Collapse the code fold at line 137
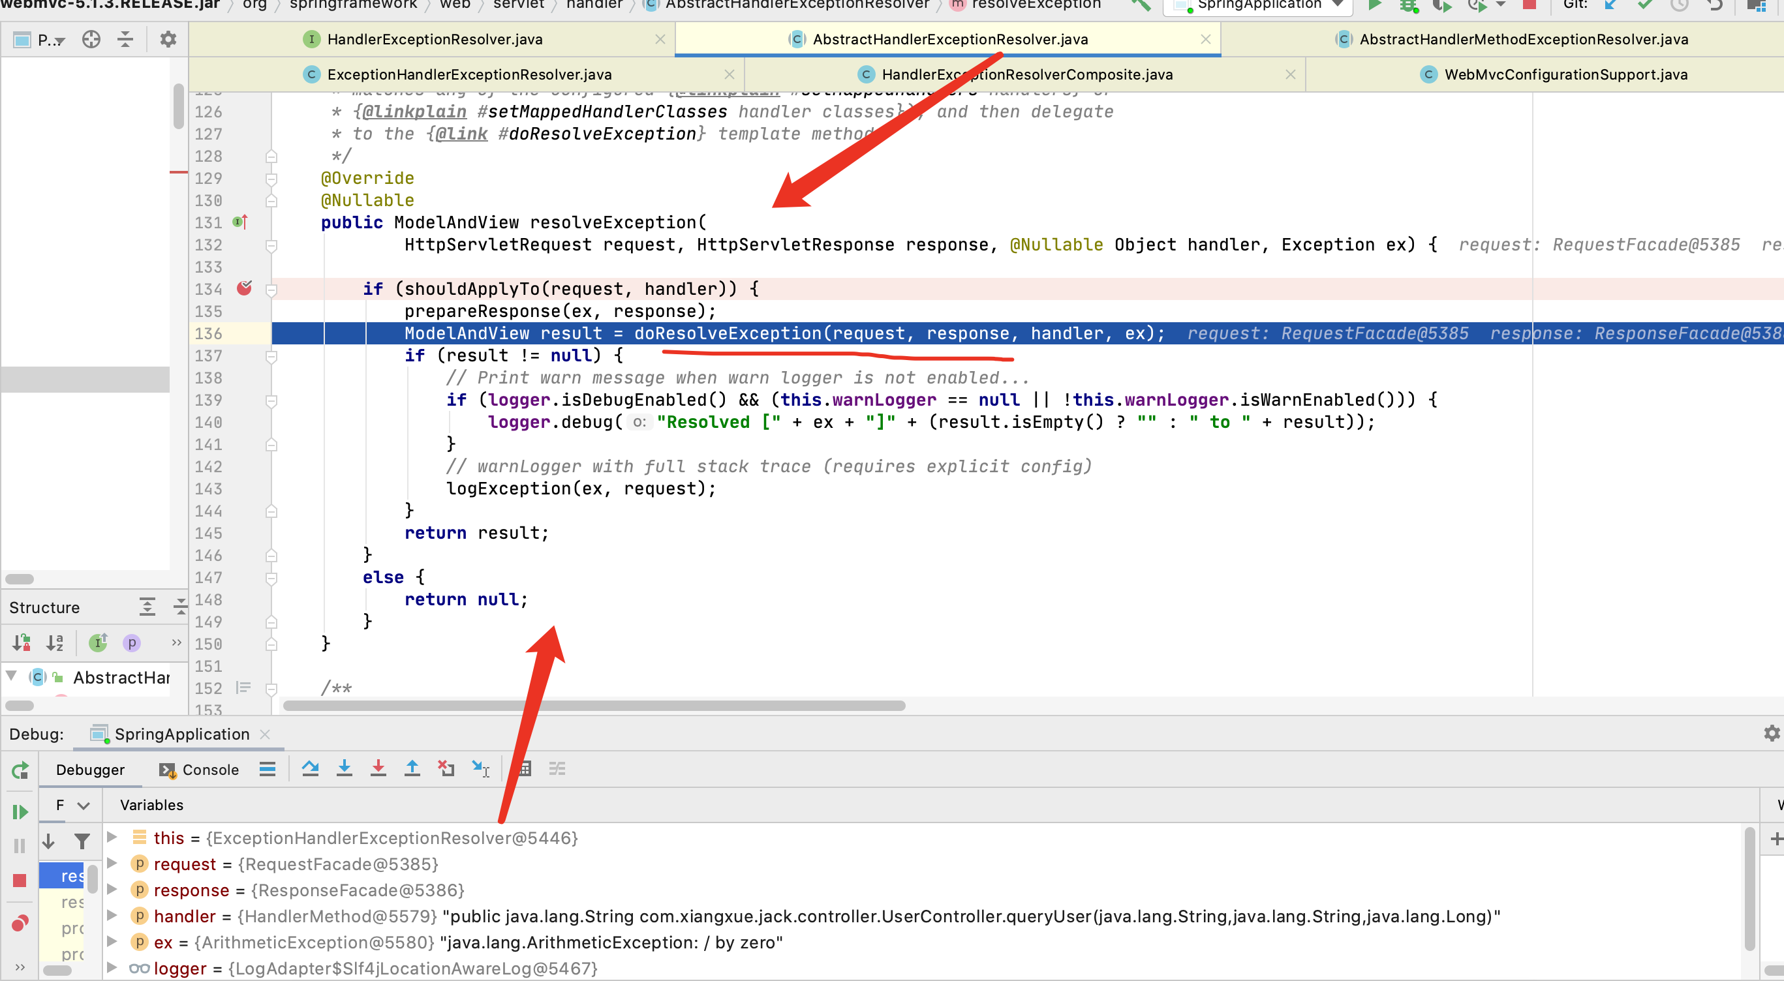1784x981 pixels. click(x=271, y=356)
